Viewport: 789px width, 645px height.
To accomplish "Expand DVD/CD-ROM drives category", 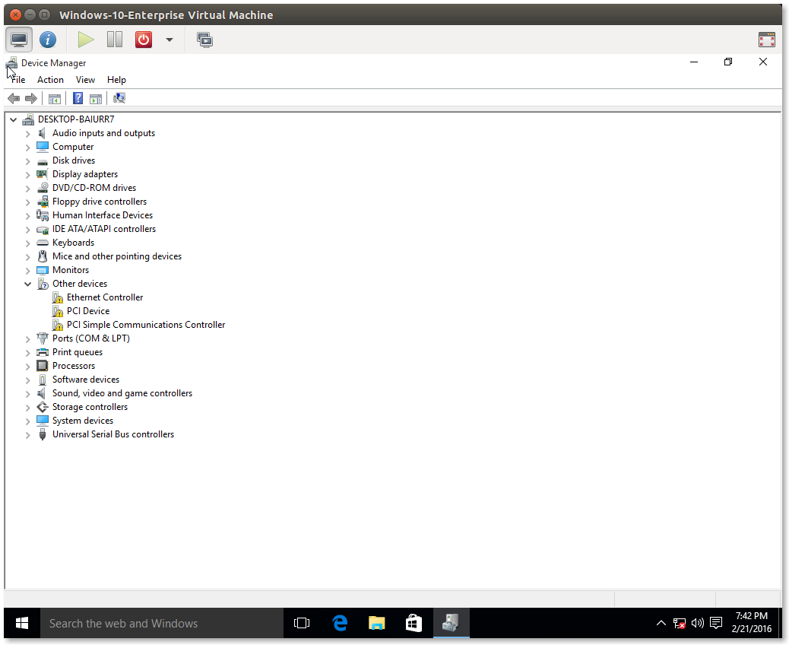I will [27, 189].
